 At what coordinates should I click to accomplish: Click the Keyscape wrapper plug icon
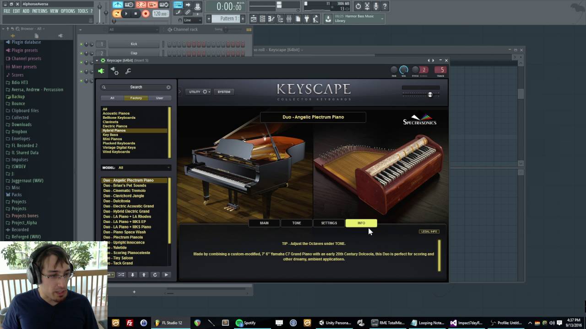[101, 71]
